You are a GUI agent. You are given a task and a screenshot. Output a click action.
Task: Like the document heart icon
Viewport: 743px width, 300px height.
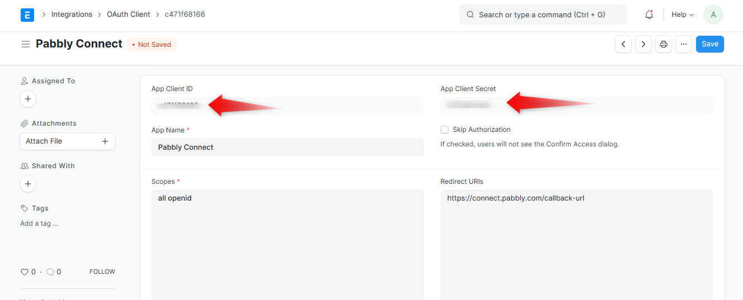tap(24, 272)
